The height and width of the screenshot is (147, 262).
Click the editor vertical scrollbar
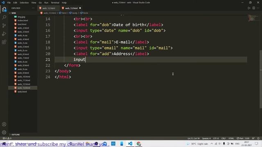[x=261, y=79]
